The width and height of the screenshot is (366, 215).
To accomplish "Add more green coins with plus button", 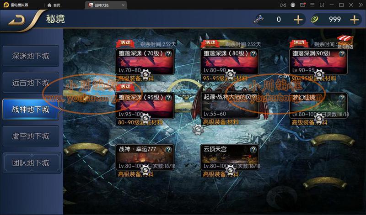I will tap(354, 20).
